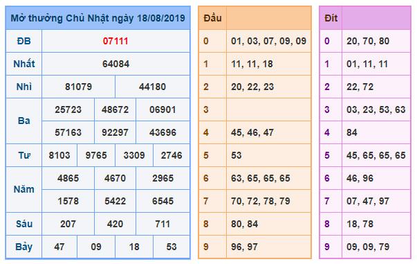Screen dimensions: 417x264
Task: Click third prize number 92297
Action: click(x=115, y=132)
